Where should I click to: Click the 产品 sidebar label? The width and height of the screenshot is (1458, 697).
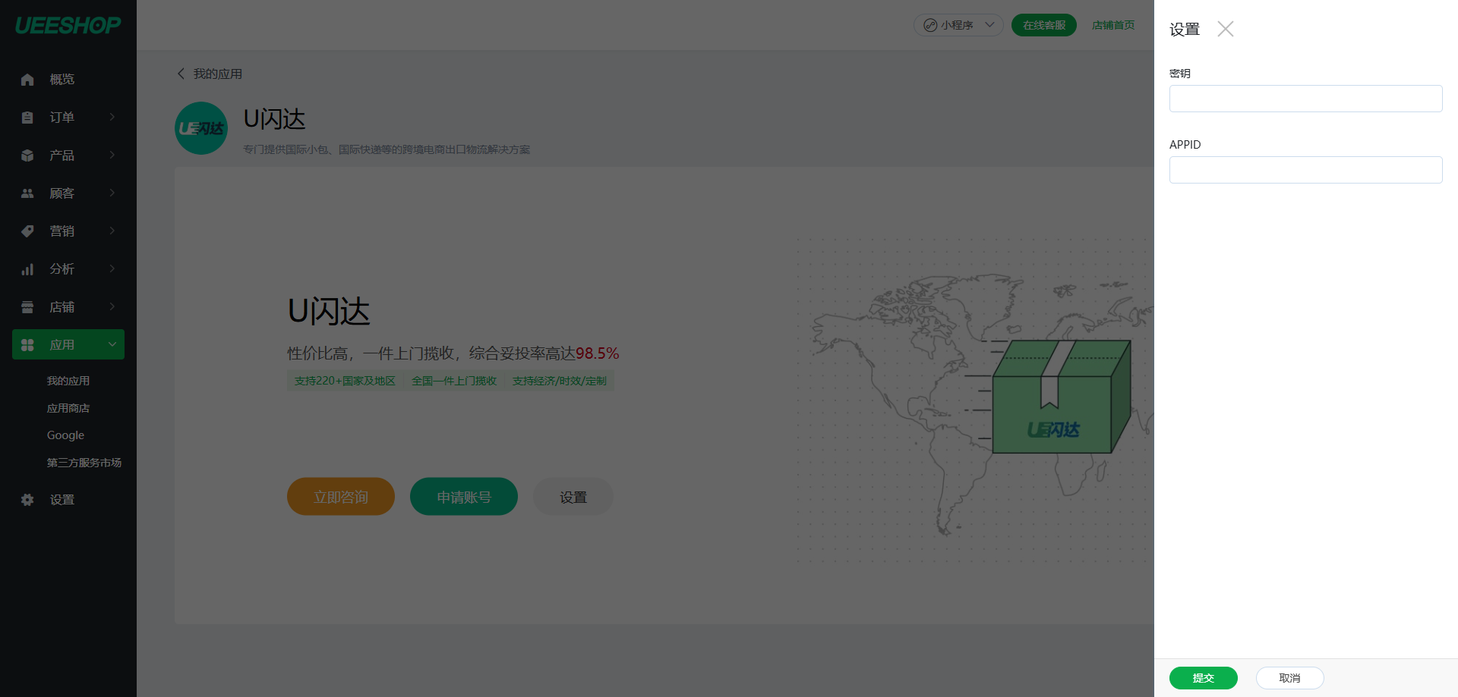click(62, 155)
